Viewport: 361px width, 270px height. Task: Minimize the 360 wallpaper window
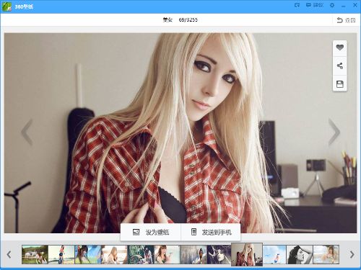(344, 6)
